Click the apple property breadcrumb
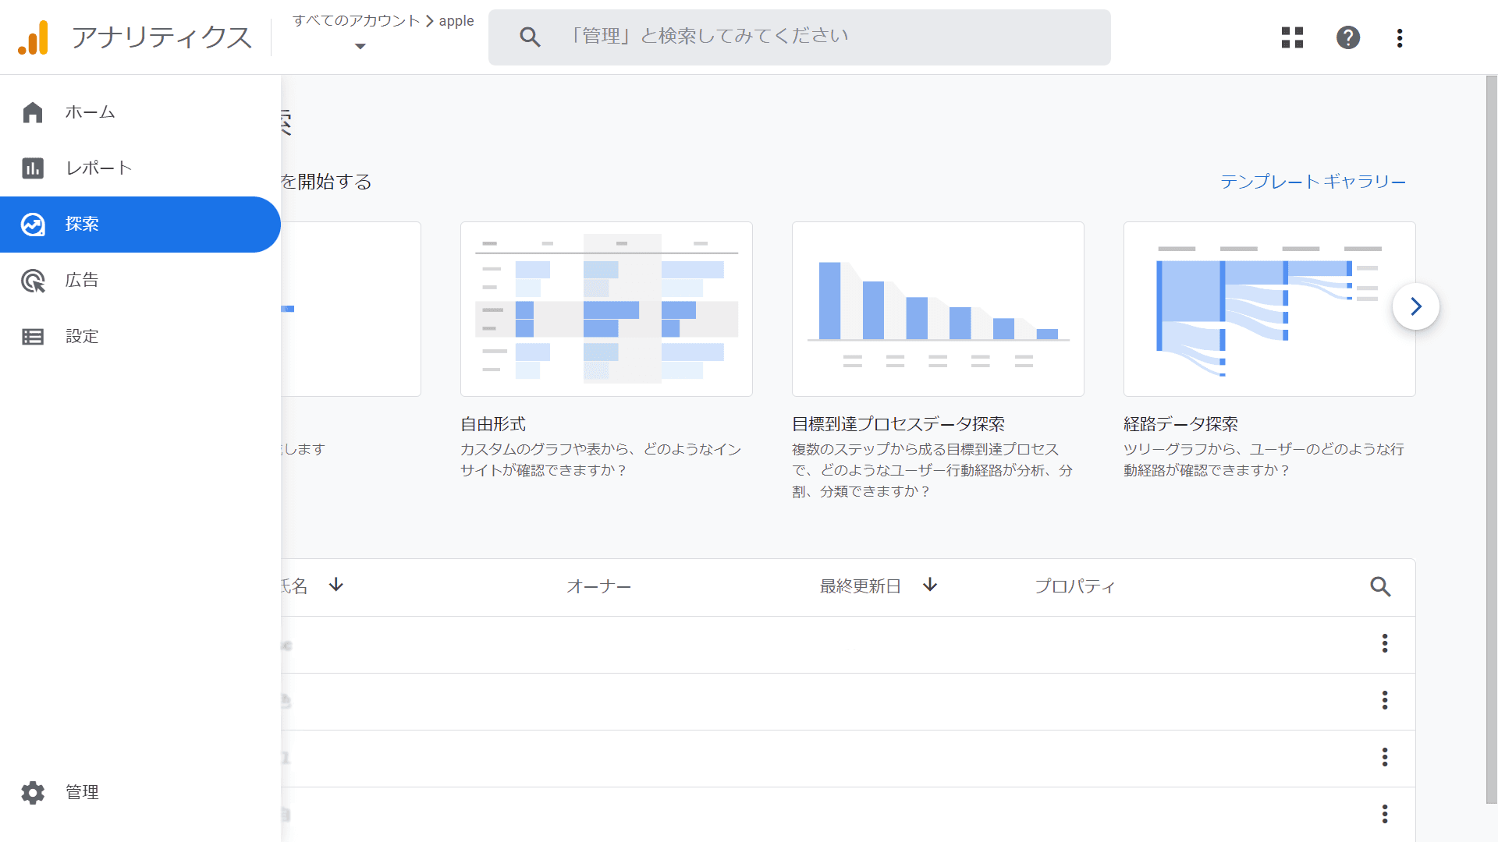This screenshot has height=842, width=1498. (x=456, y=21)
